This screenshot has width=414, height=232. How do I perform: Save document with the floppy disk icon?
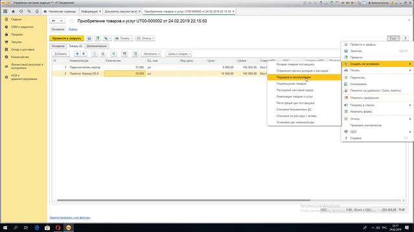[89, 39]
